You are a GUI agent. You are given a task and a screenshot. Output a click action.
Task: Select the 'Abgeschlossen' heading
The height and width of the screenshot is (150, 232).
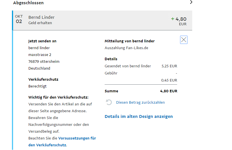click(x=28, y=3)
